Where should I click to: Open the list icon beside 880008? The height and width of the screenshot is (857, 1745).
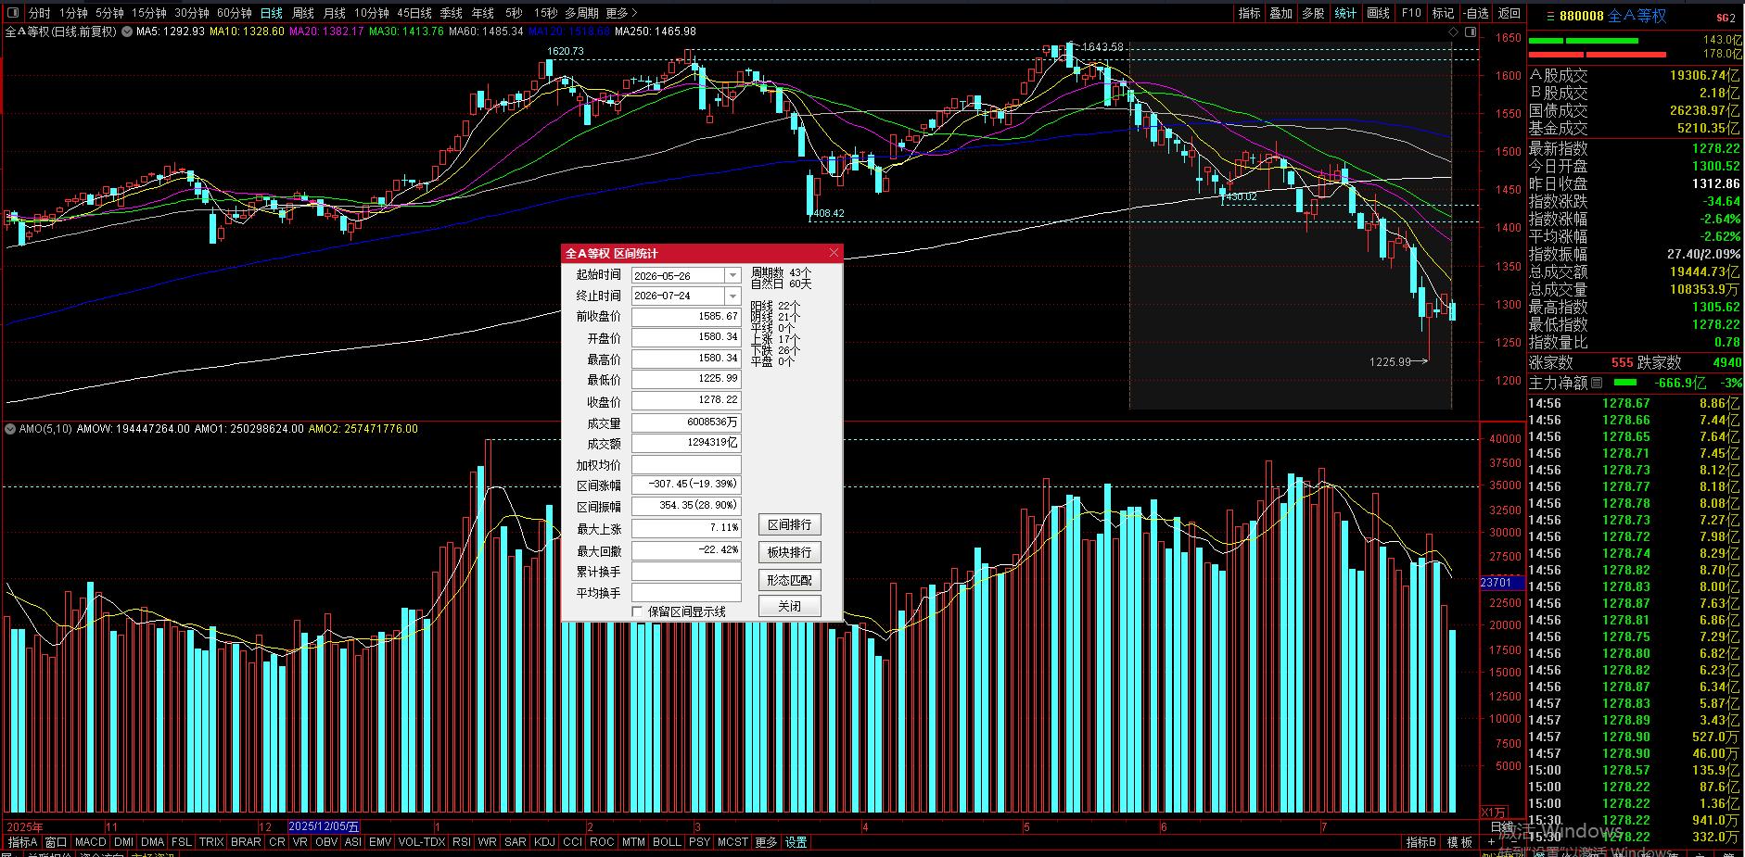(1549, 16)
